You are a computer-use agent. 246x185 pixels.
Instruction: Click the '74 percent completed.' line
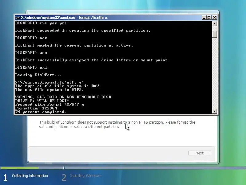pos(41,112)
